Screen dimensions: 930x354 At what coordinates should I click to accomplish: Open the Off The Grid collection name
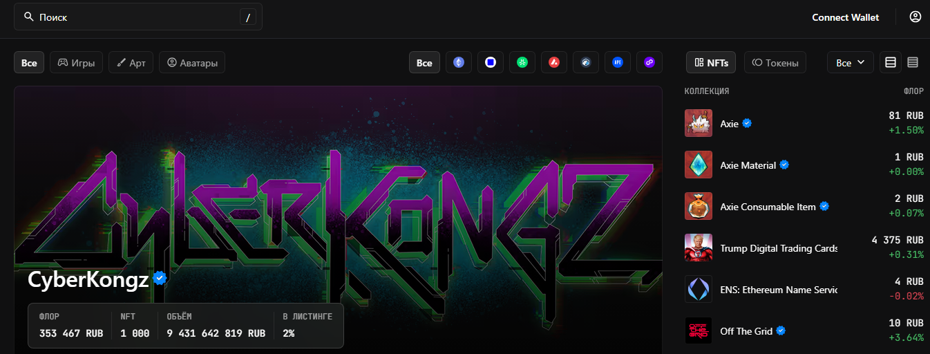pyautogui.click(x=746, y=331)
